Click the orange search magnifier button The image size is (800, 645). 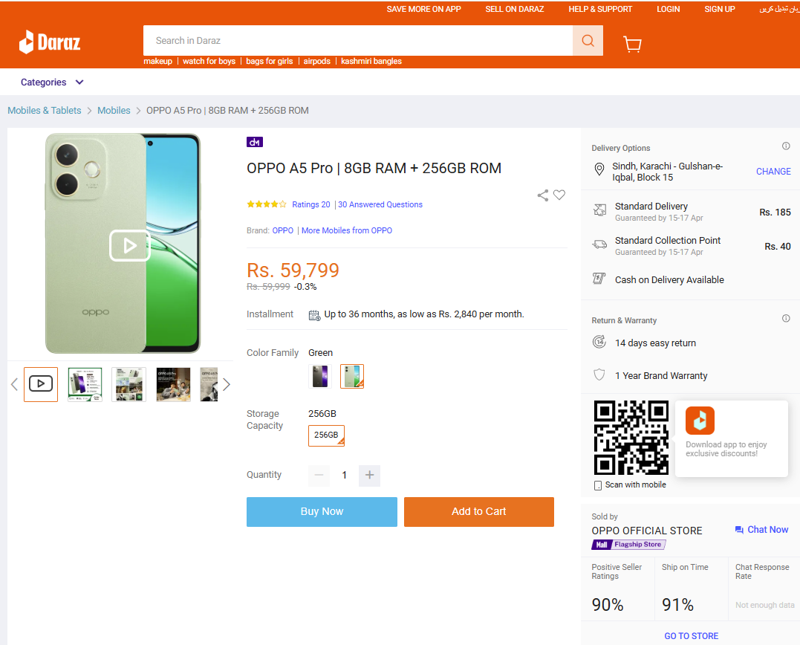(588, 40)
